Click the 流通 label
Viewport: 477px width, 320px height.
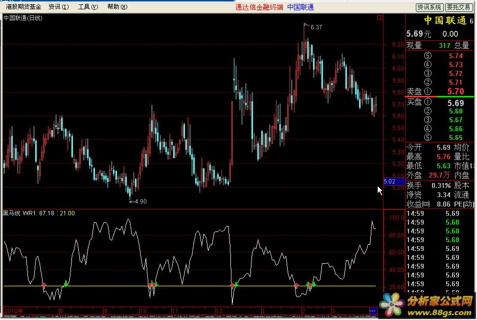coord(462,195)
